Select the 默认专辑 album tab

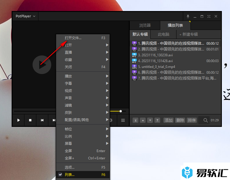pyautogui.click(x=140, y=34)
